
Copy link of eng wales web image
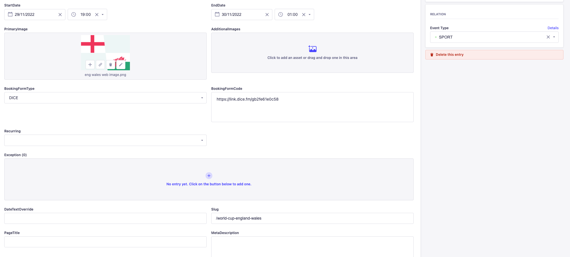pos(100,65)
